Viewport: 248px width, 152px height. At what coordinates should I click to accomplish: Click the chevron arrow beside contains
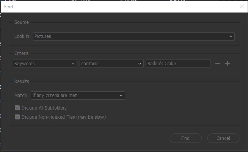click(x=140, y=64)
